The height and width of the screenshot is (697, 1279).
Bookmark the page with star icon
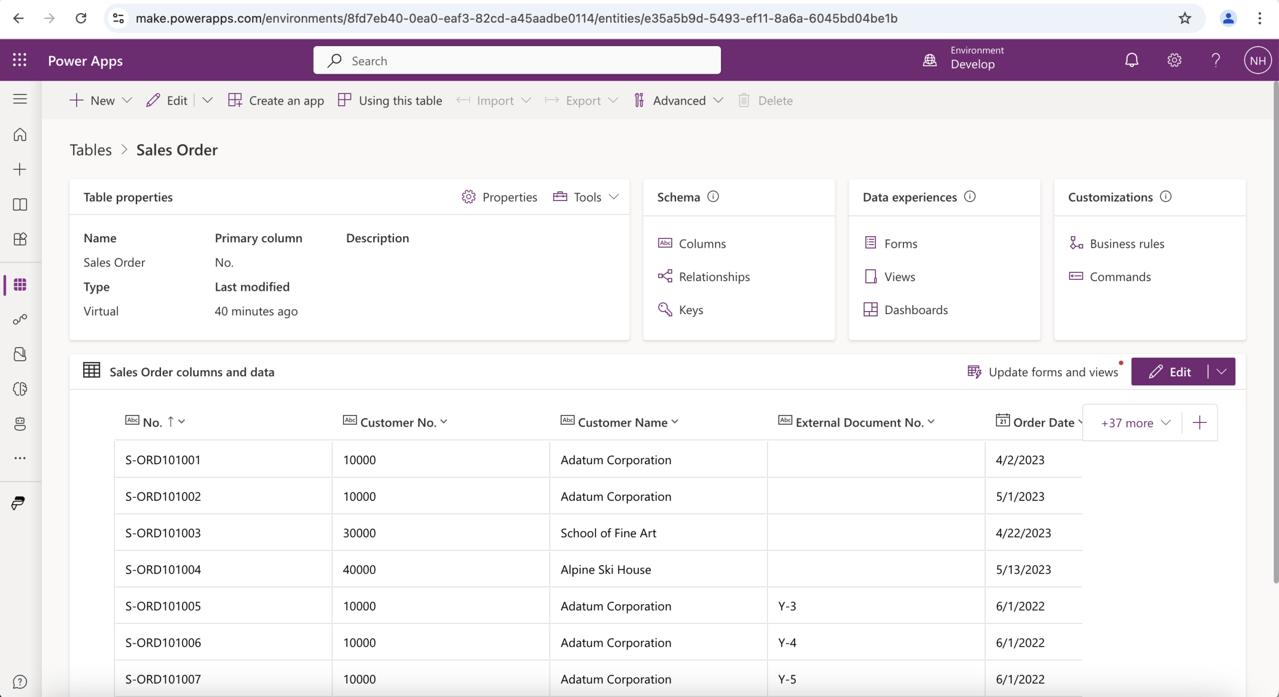pos(1184,19)
